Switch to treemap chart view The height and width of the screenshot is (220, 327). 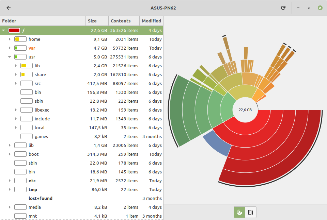[250, 212]
